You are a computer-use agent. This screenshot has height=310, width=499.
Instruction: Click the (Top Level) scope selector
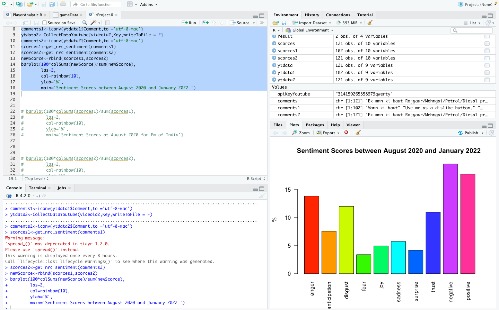coord(36,179)
